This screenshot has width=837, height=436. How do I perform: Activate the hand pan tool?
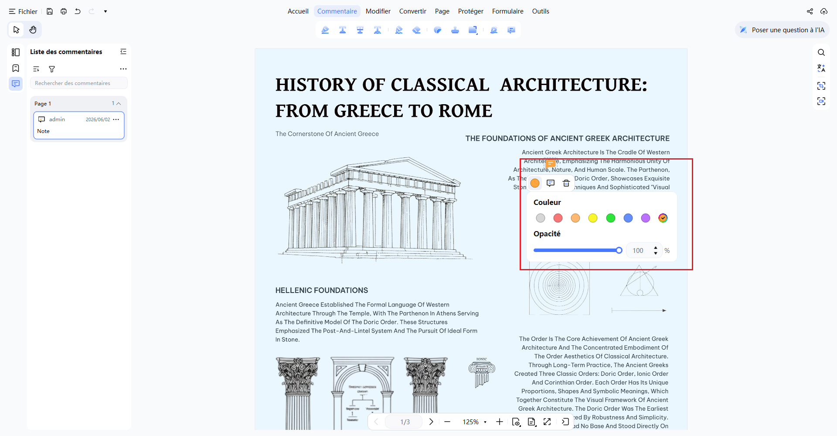[33, 30]
